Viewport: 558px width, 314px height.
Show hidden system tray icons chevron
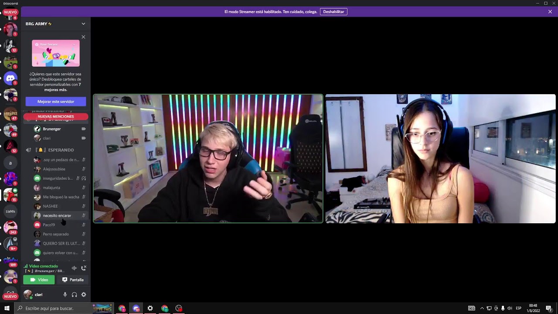pyautogui.click(x=482, y=308)
